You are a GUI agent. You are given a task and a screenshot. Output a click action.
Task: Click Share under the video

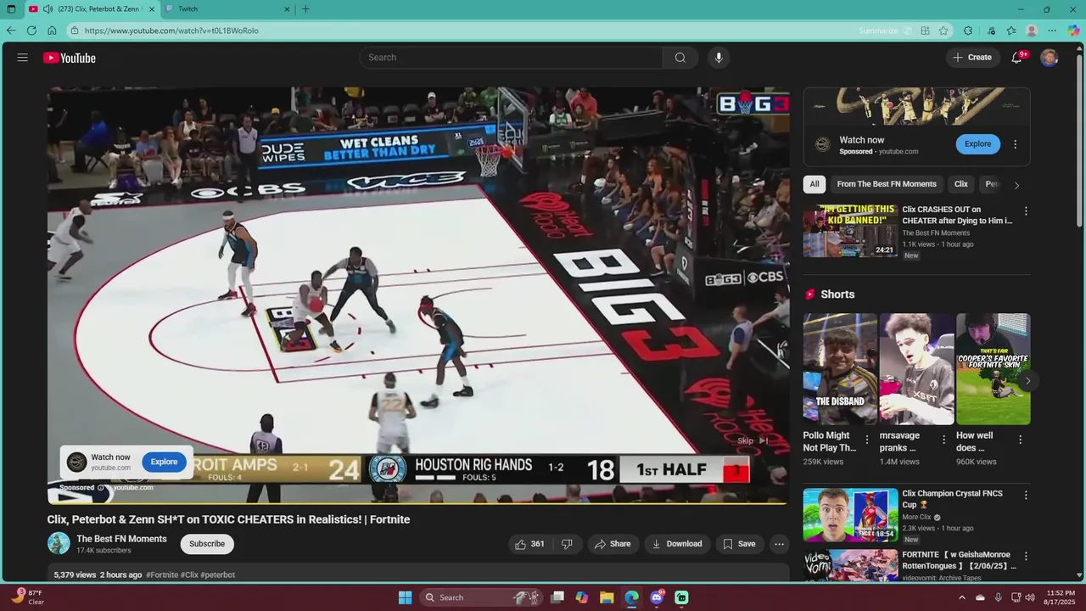613,544
